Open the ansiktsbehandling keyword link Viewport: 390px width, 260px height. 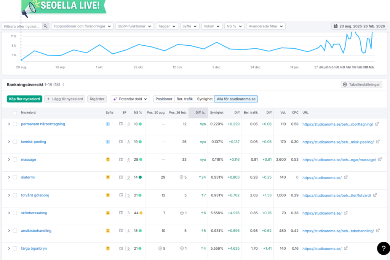click(x=36, y=231)
